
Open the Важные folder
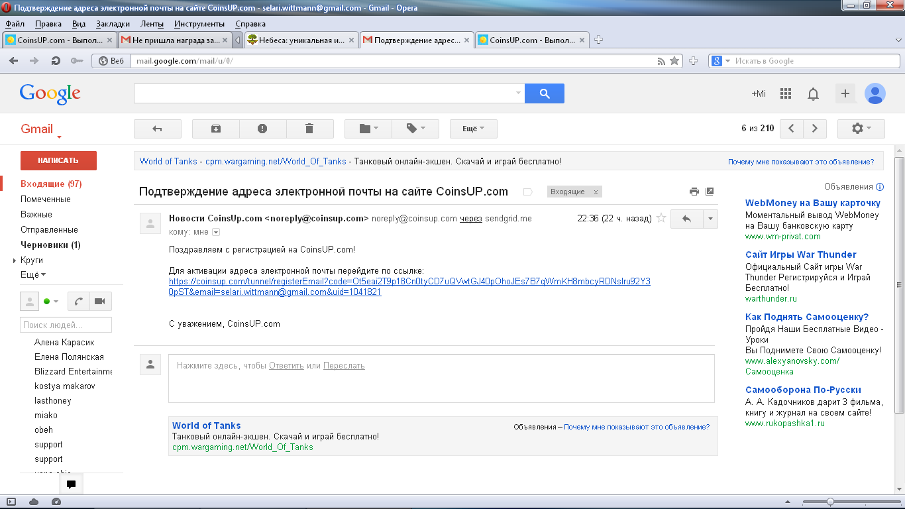(36, 214)
